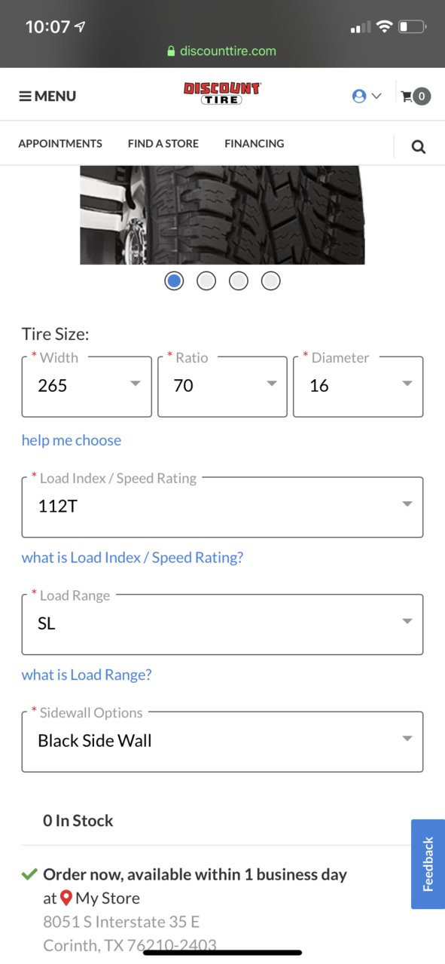This screenshot has width=445, height=964.
Task: Tap the lock icon beside discounttire.com
Action: [172, 51]
